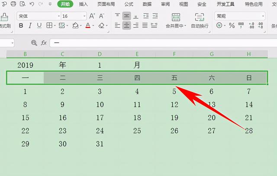Viewport: 277px width, 176px height.
Task: Switch to 插入 tab
Action: (x=84, y=4)
